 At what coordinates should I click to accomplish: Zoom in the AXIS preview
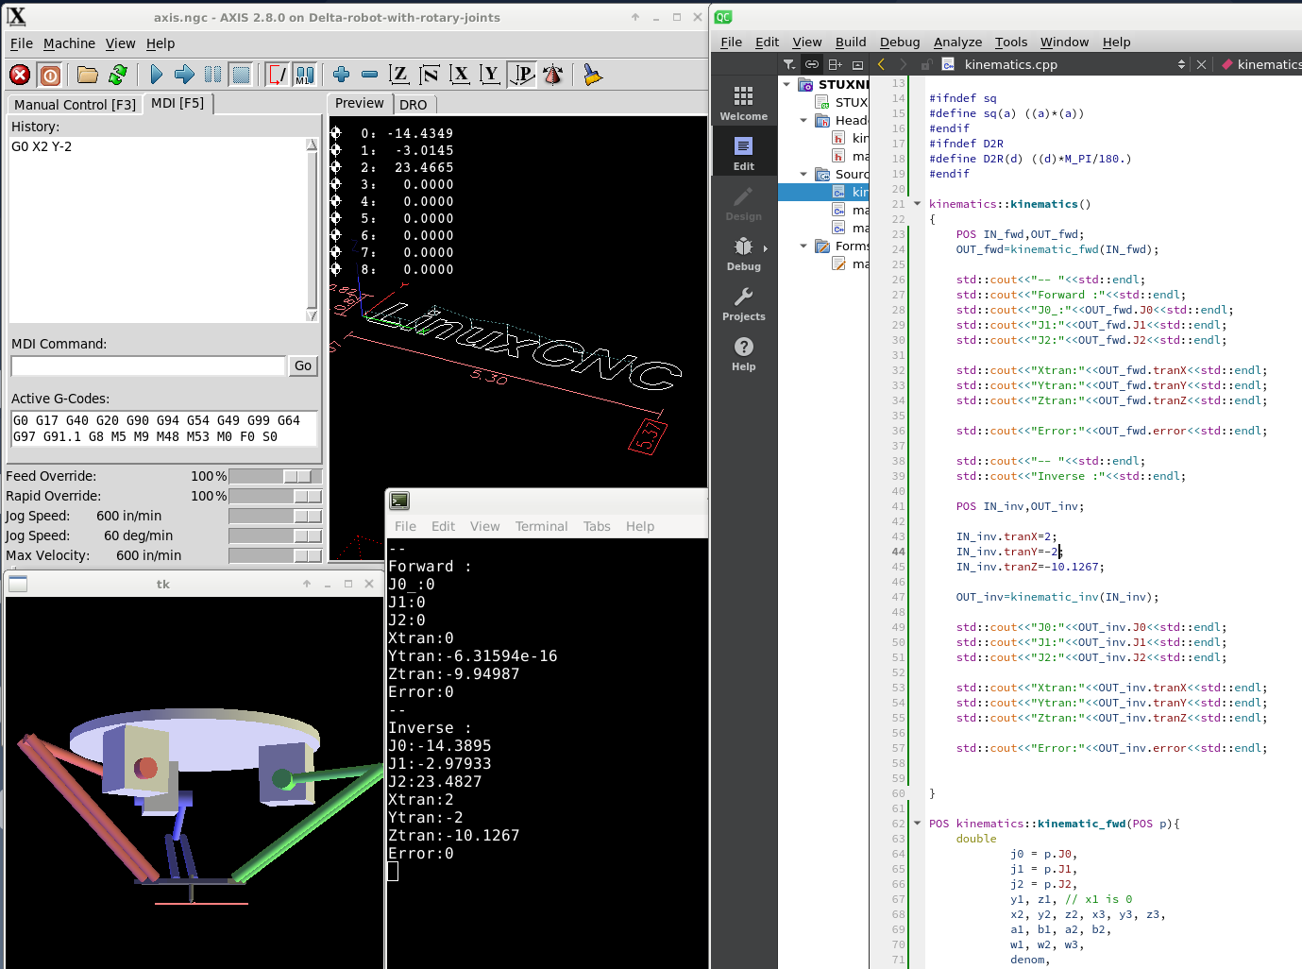tap(342, 75)
